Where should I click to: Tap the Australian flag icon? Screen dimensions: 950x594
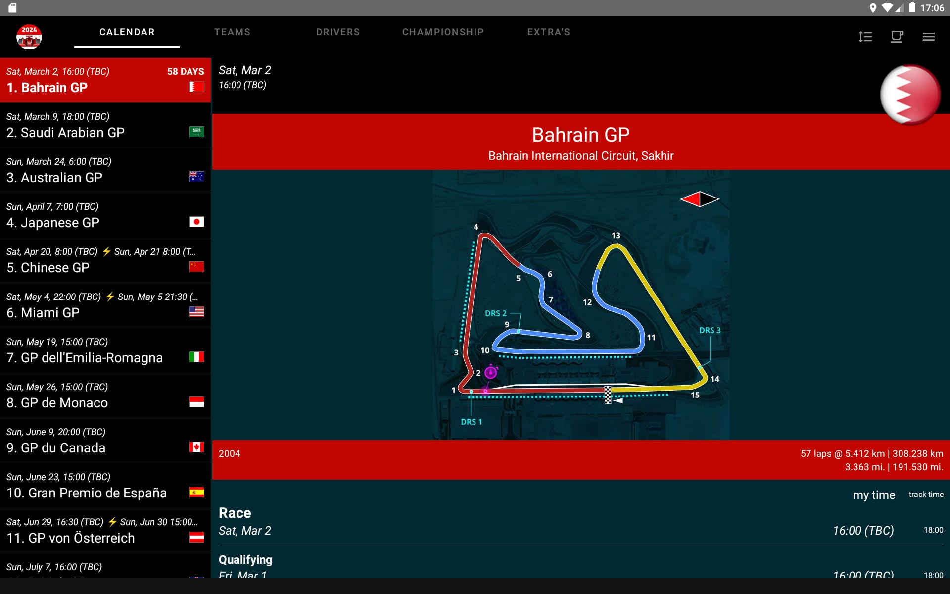point(196,177)
